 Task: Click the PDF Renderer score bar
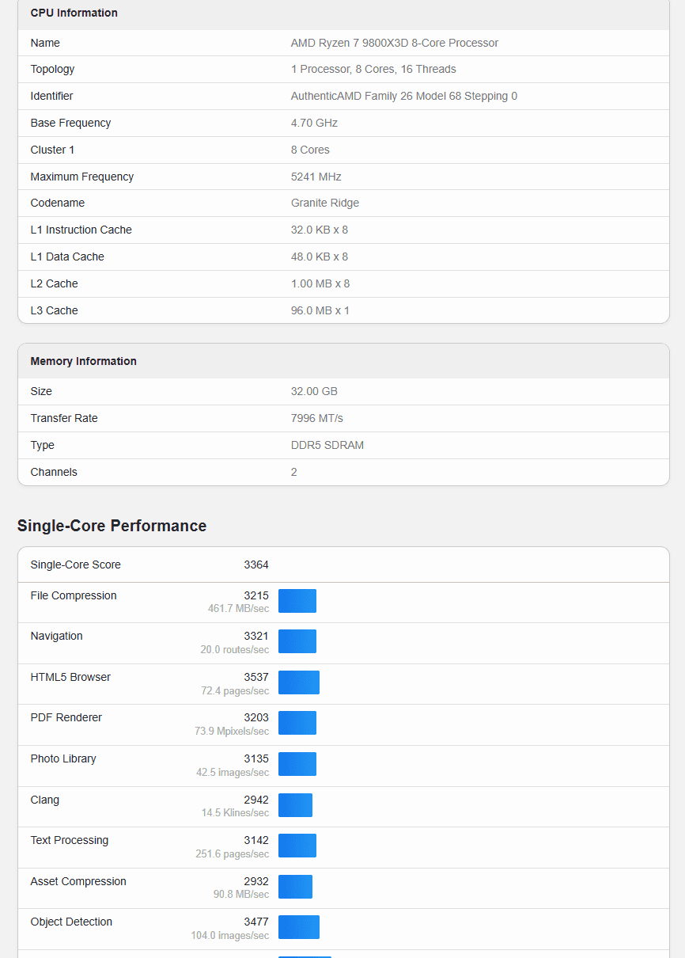click(x=297, y=723)
